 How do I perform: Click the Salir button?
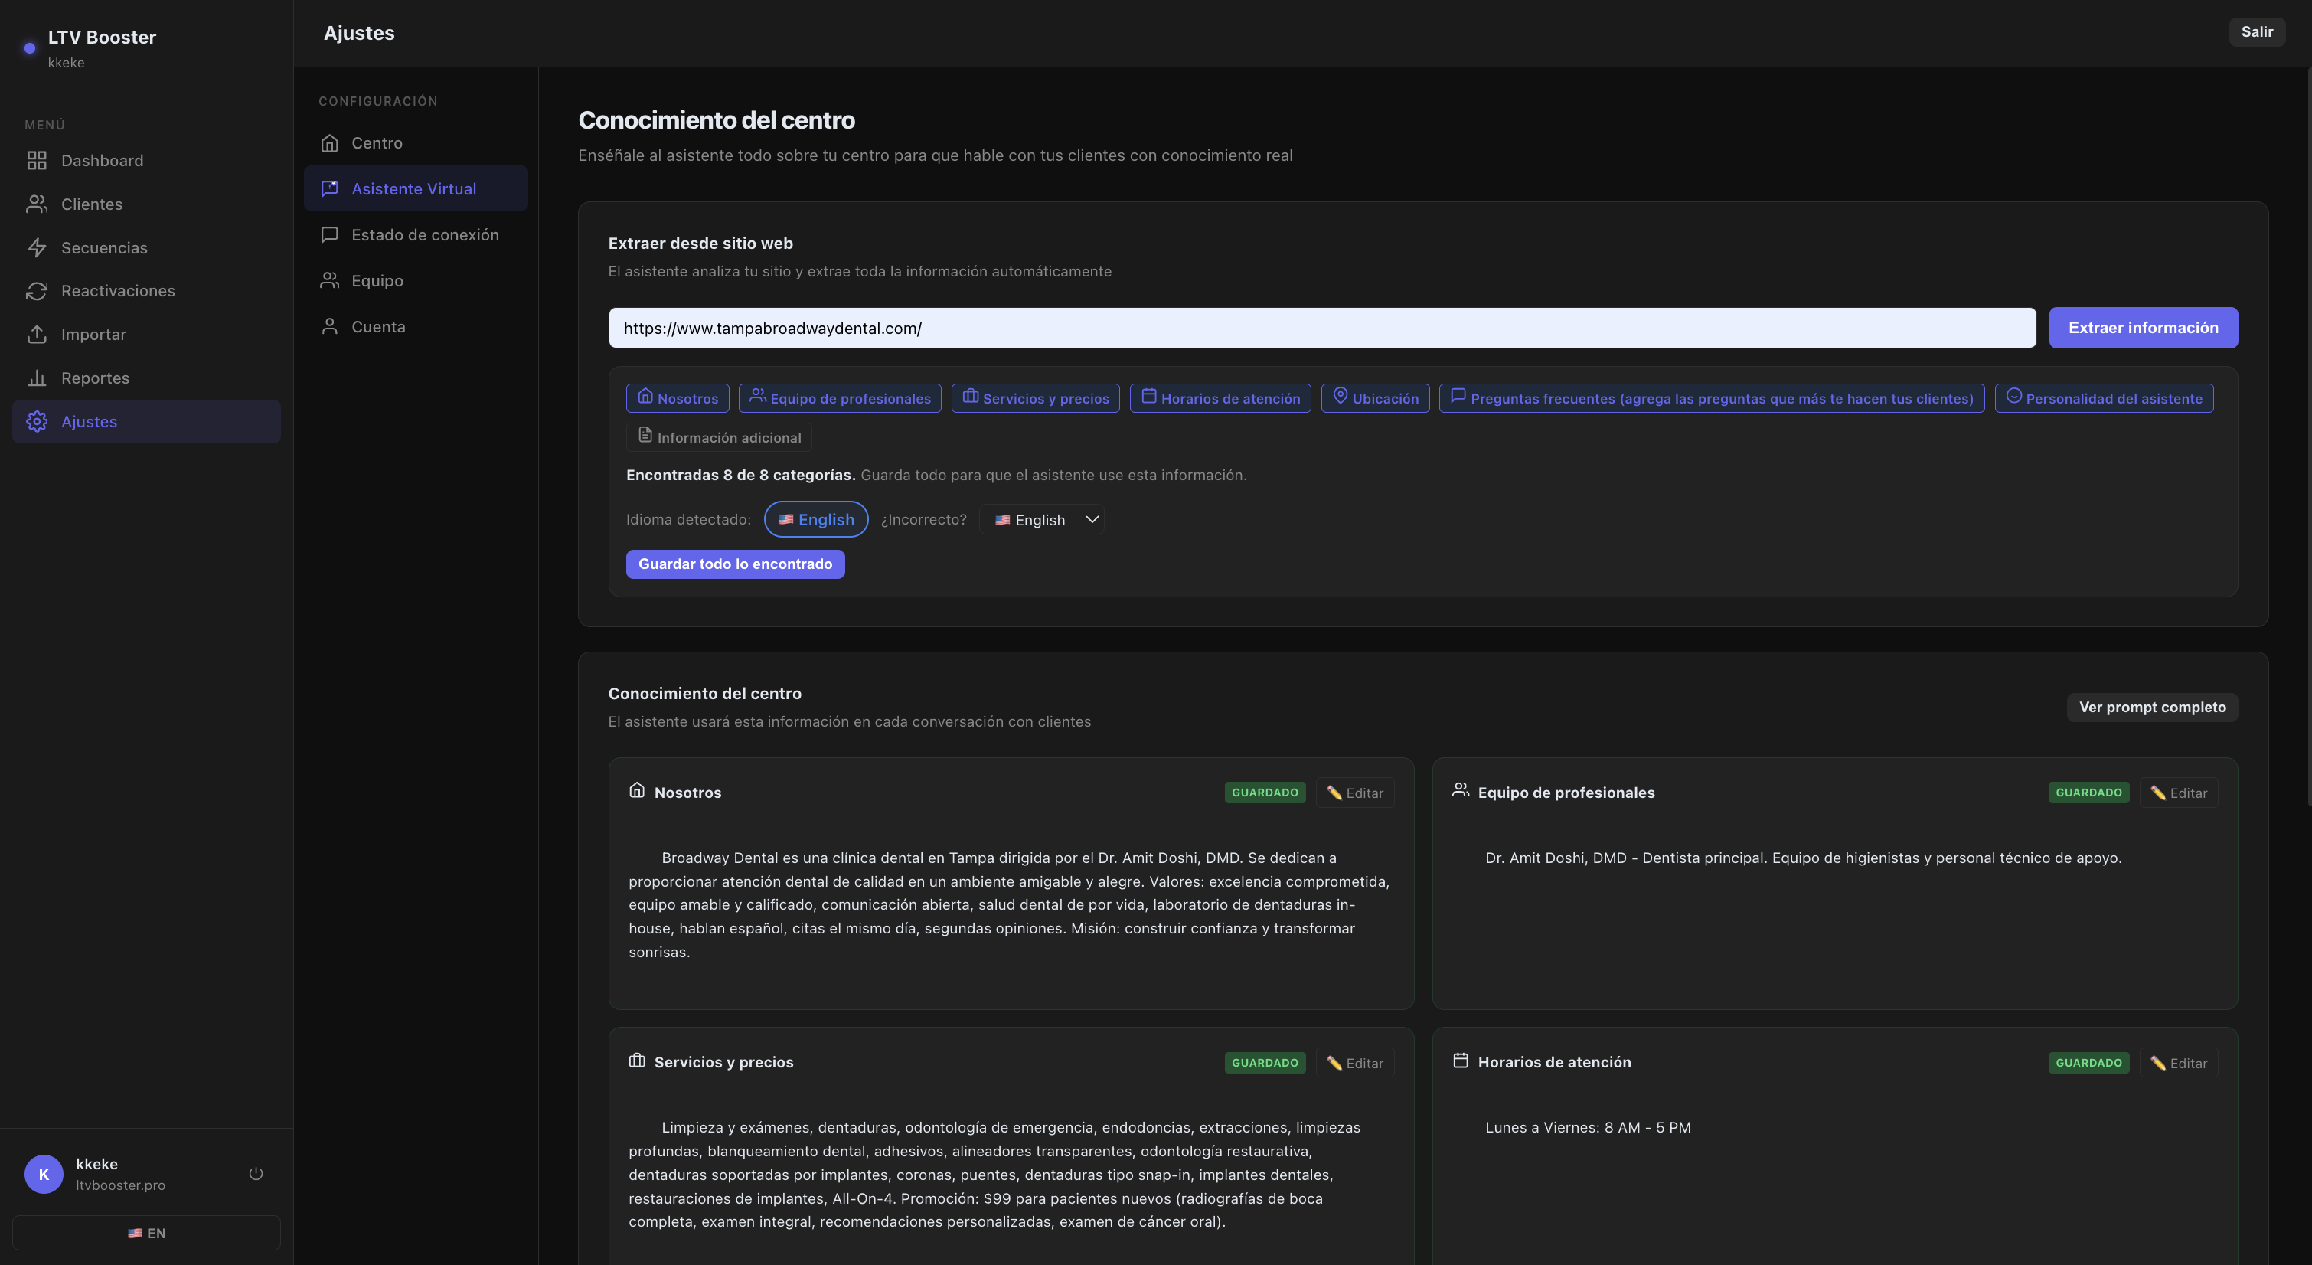(x=2256, y=32)
